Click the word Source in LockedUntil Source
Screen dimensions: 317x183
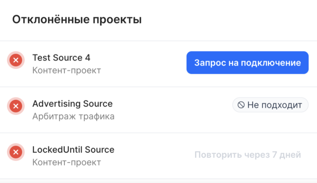point(99,150)
